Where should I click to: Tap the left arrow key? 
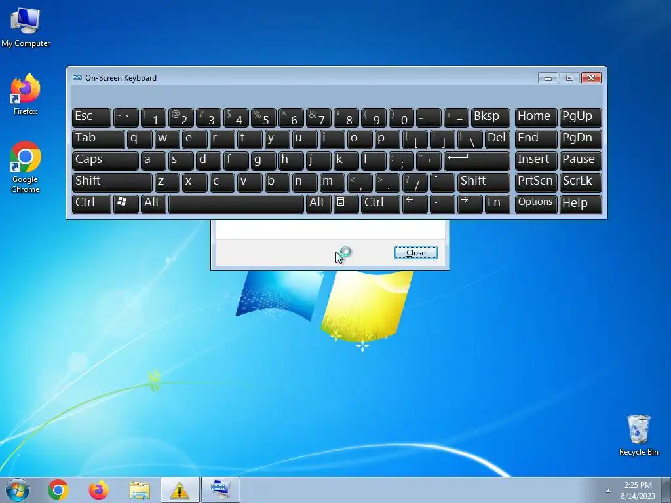pos(415,204)
